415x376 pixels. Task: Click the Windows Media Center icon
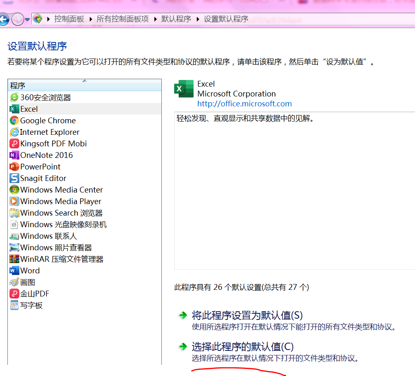pos(14,190)
